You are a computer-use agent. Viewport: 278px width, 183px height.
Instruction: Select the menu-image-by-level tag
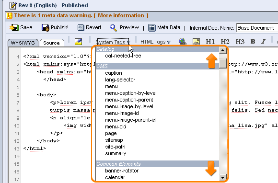point(129,107)
